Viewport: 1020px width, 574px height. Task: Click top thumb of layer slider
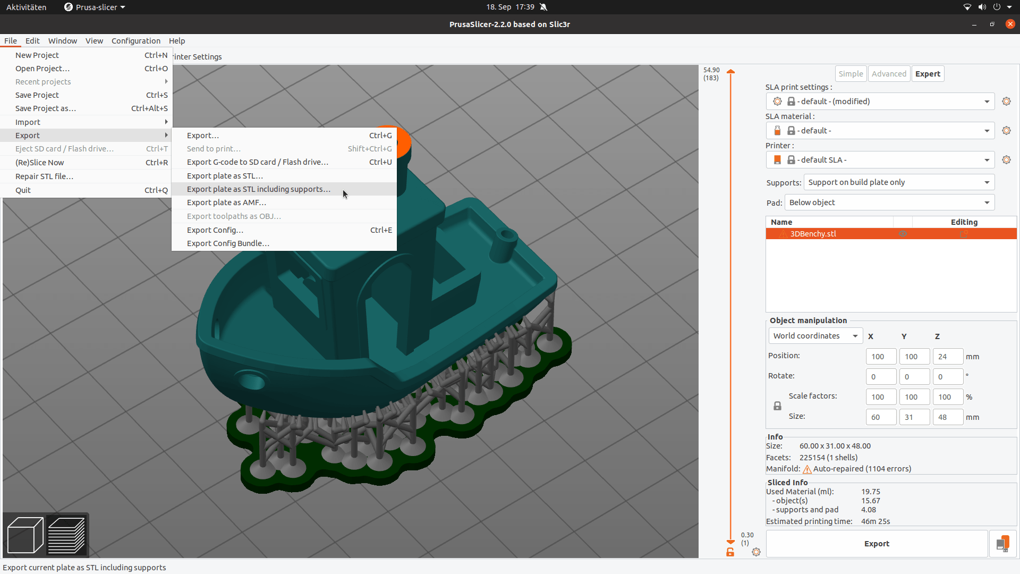pyautogui.click(x=730, y=72)
